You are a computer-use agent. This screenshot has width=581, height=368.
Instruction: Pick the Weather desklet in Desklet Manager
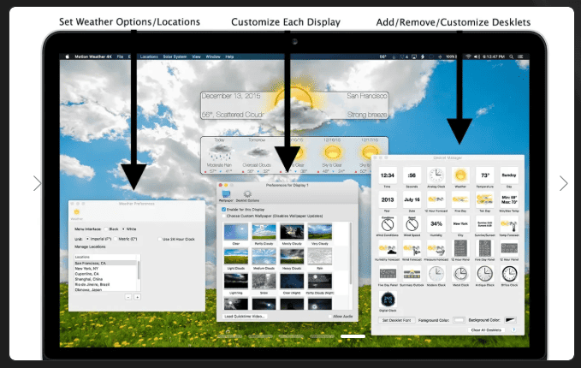[x=460, y=175]
